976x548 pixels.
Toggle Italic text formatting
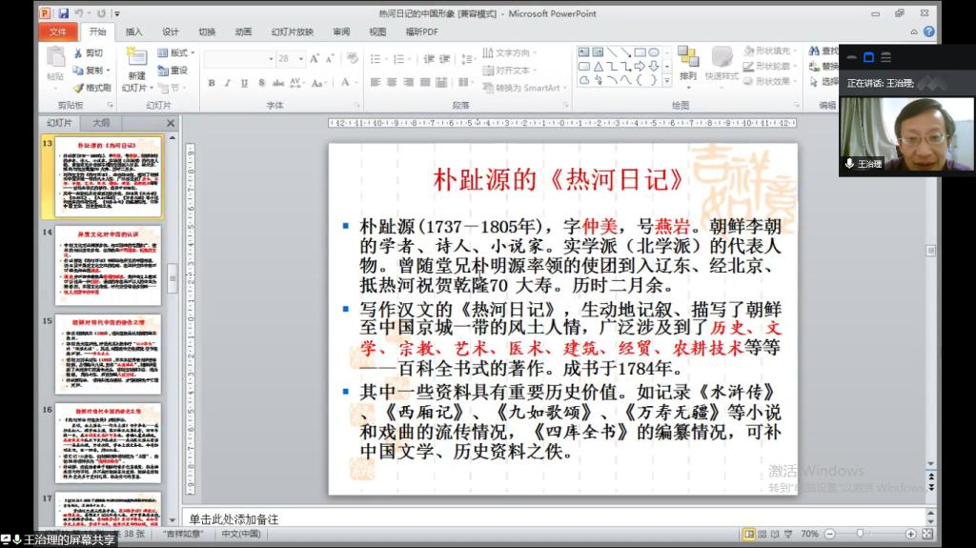(228, 83)
